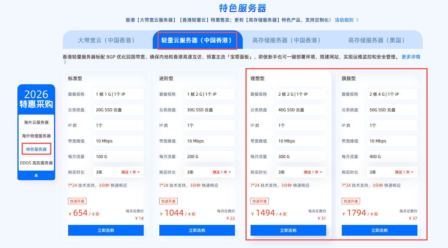Open the 购买时长 dropdown on 标准型 card
448x248 pixels.
tap(118, 172)
